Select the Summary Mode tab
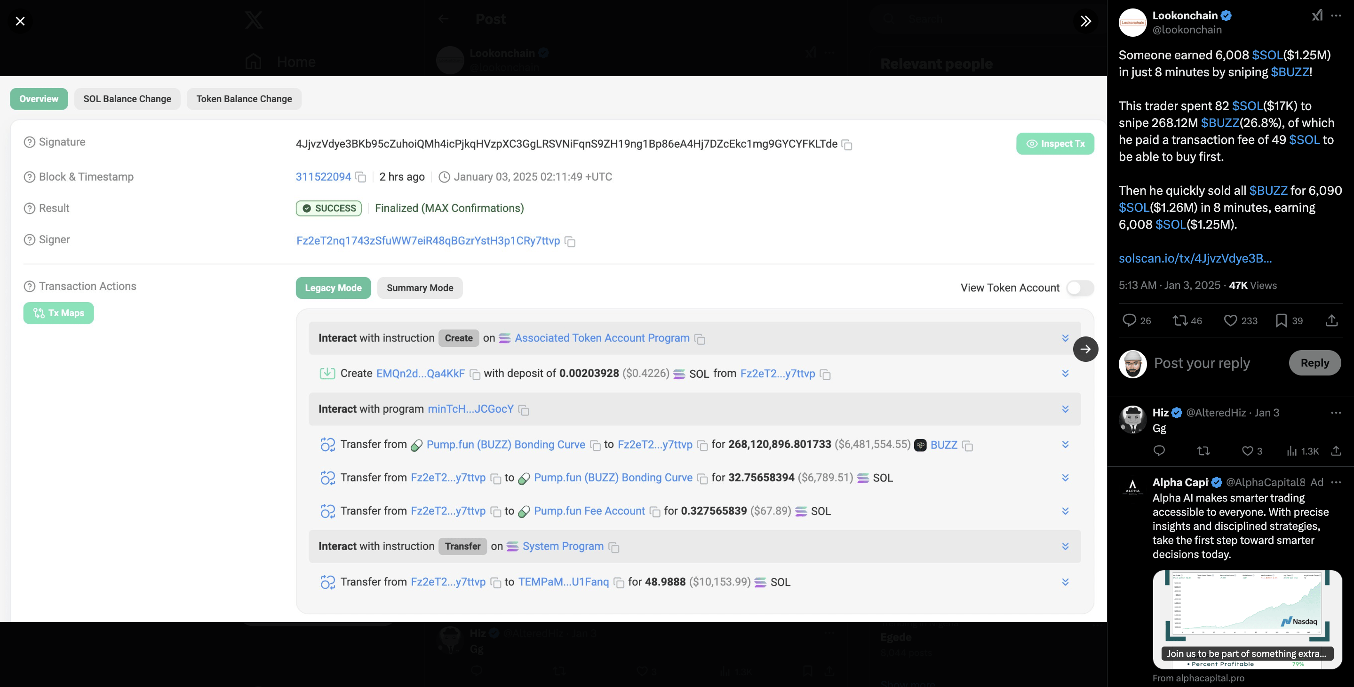 coord(420,287)
